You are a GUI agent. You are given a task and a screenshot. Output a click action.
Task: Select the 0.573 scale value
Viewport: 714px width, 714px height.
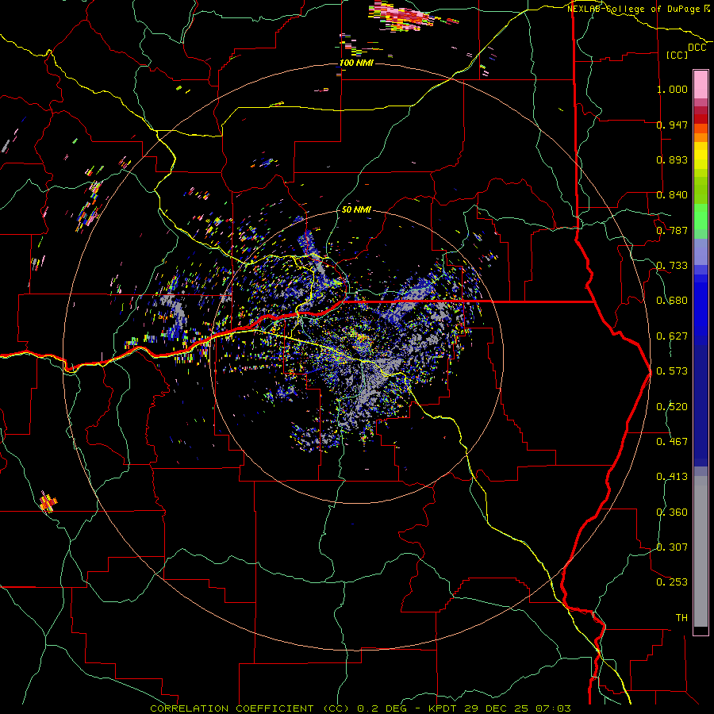click(x=672, y=371)
